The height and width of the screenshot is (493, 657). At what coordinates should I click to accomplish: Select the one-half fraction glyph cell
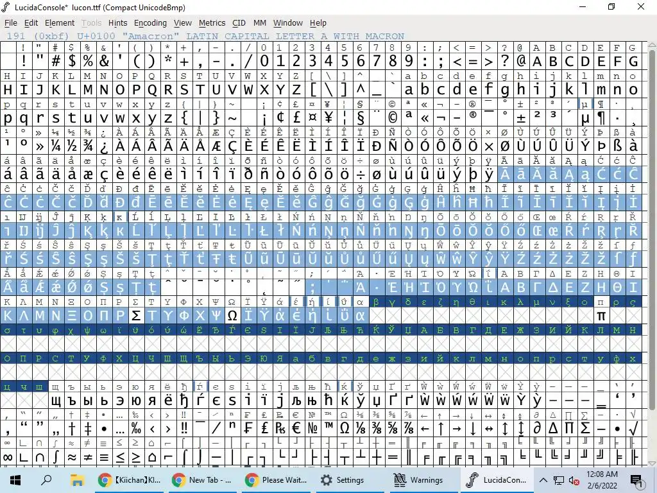(72, 146)
